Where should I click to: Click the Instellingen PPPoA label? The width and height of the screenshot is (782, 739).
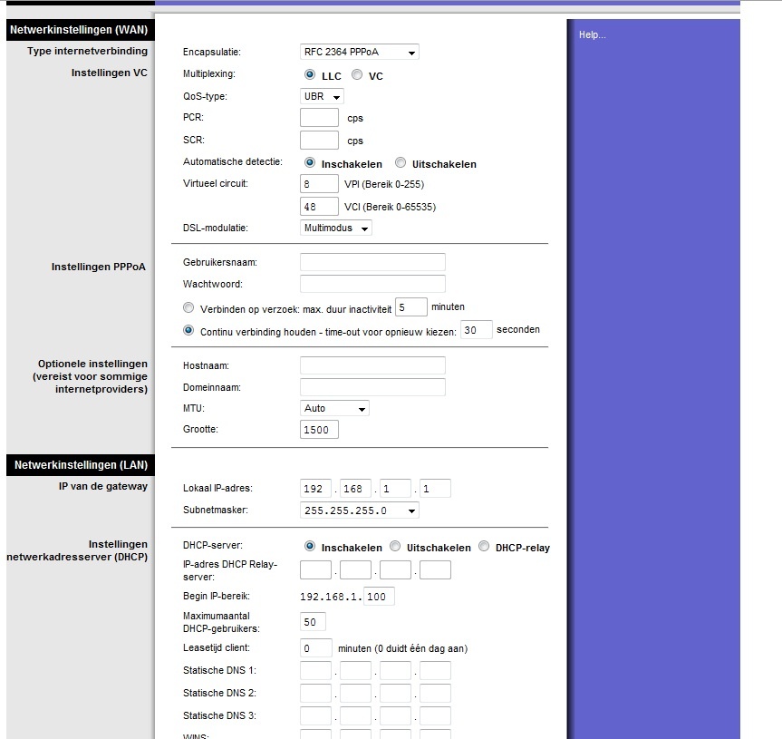pos(98,267)
